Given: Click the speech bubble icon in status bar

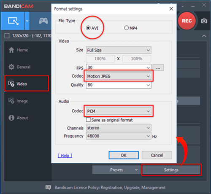Looking at the screenshot, I should coord(48,187).
